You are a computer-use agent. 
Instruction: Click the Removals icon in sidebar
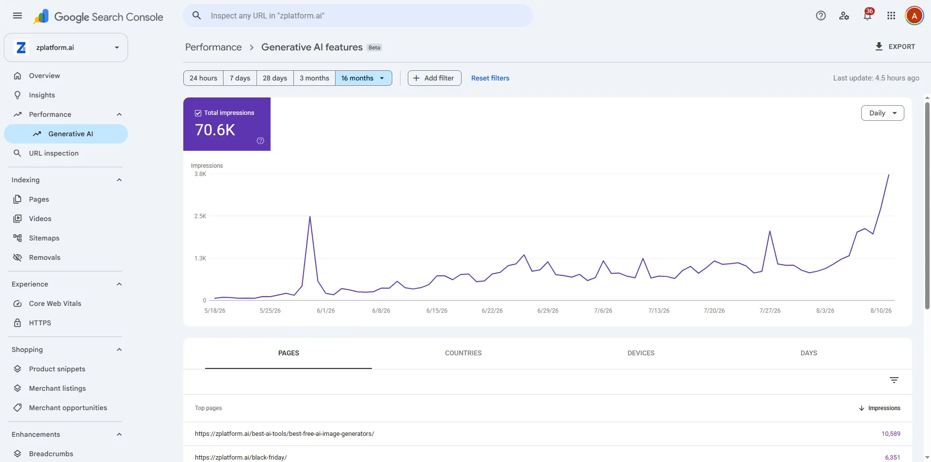pyautogui.click(x=17, y=257)
